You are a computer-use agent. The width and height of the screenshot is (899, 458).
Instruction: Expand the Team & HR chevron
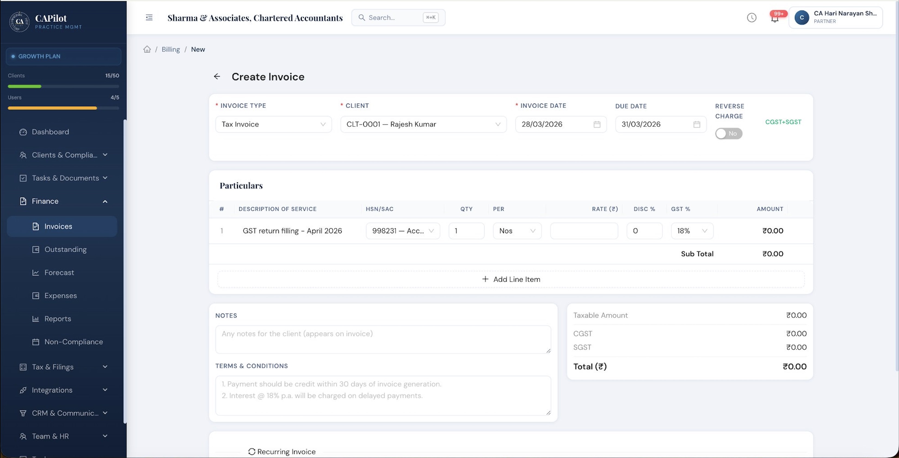tap(105, 436)
